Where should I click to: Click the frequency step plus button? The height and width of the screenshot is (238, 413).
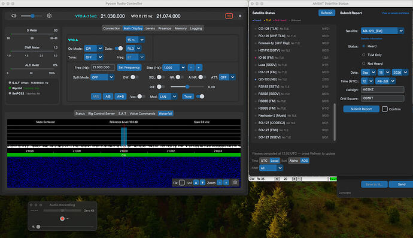point(199,68)
